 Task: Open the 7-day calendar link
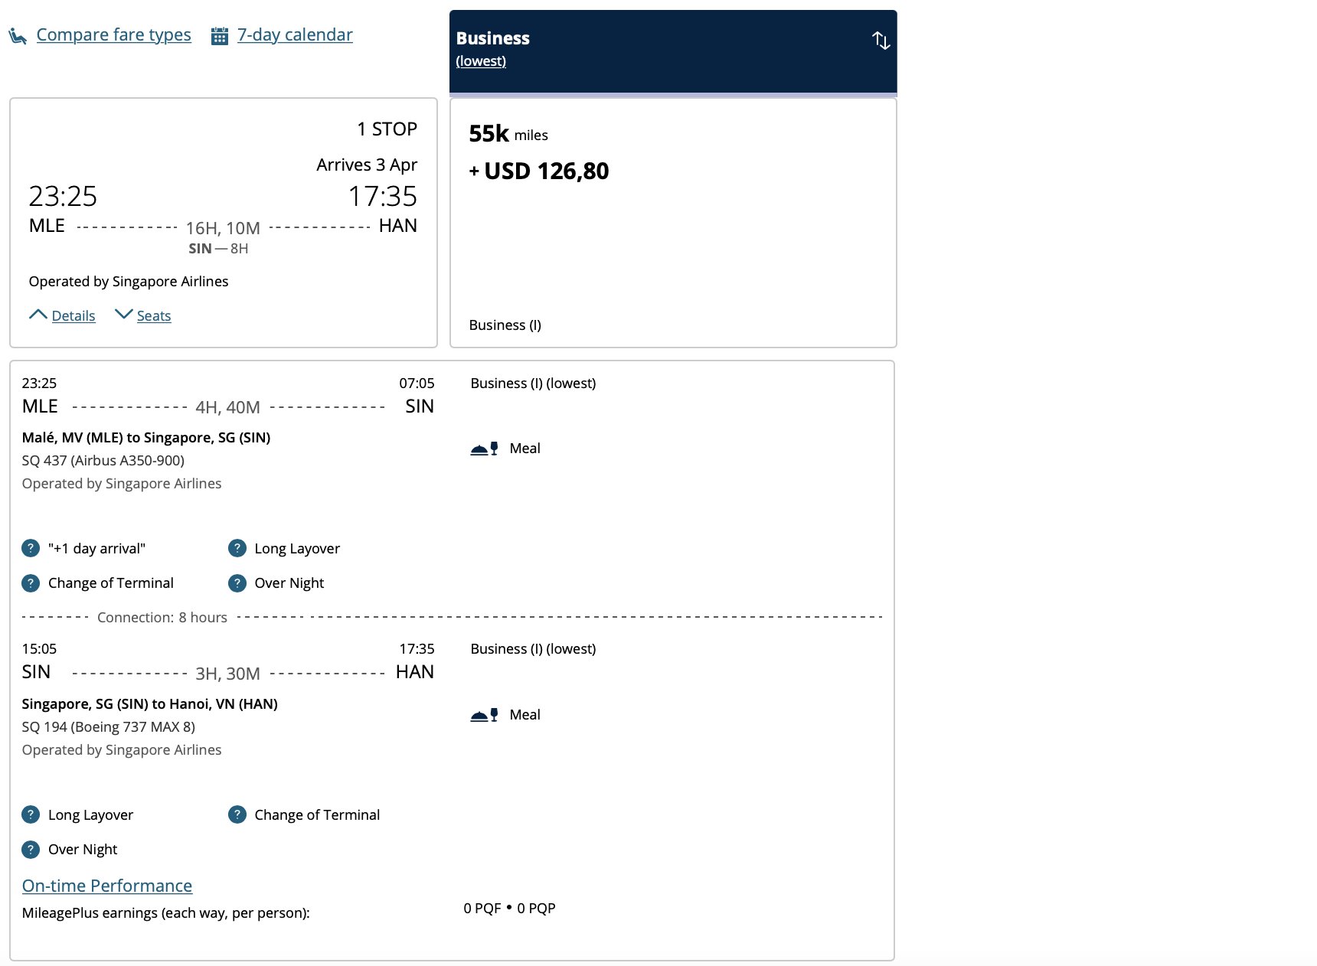click(295, 34)
